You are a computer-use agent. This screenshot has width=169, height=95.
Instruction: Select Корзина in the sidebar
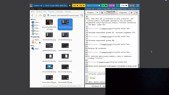click(x=36, y=34)
